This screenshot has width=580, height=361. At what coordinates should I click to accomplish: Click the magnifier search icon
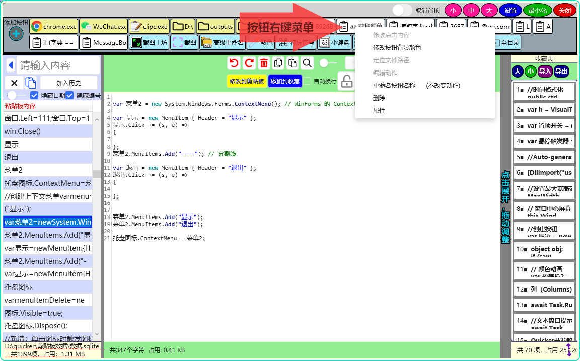(307, 63)
